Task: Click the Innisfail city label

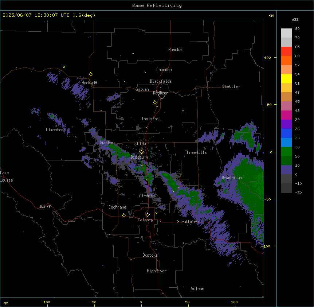Action: [x=151, y=119]
